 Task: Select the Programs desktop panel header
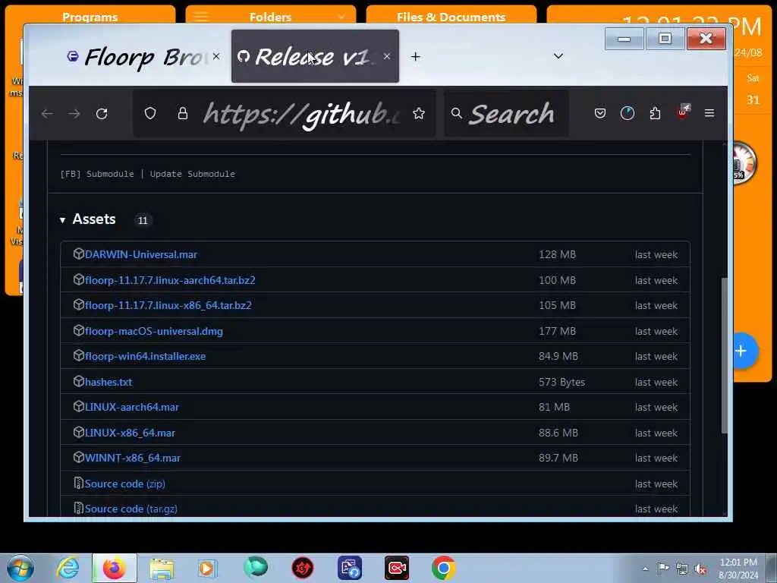90,17
